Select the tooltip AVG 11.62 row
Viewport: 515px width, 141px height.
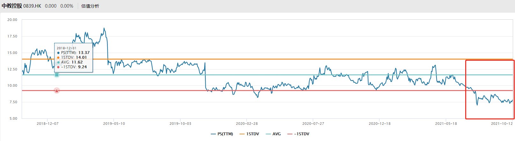[70, 62]
